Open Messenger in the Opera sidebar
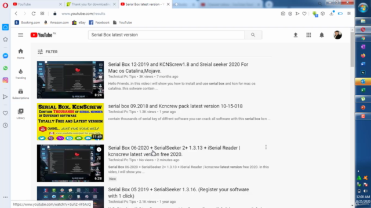The image size is (371, 208). pyautogui.click(x=5, y=55)
